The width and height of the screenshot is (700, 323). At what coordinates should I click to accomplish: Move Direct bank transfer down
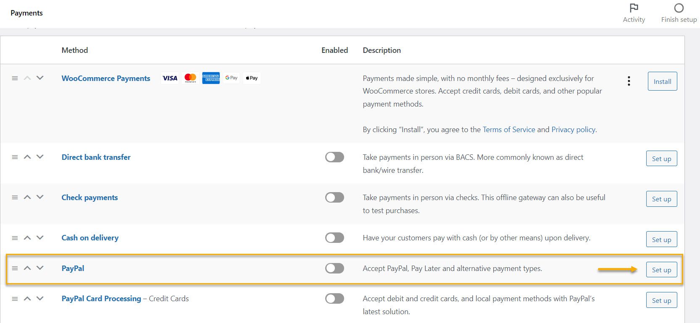40,157
